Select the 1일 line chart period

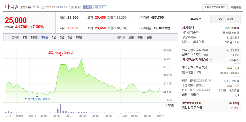pos(25,38)
